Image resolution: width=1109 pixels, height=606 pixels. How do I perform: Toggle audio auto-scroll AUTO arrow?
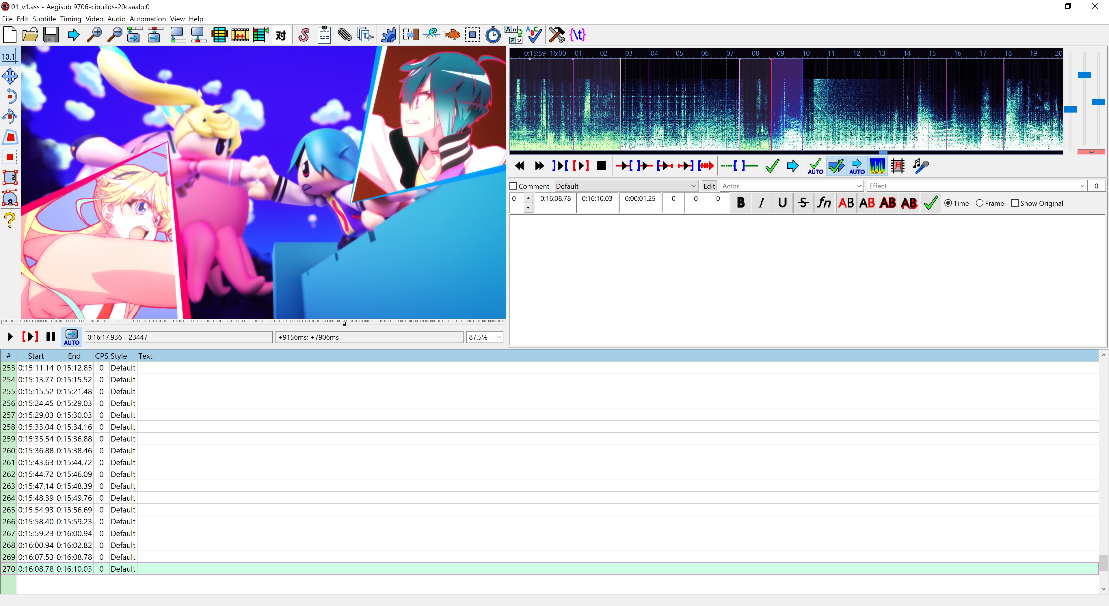point(856,166)
